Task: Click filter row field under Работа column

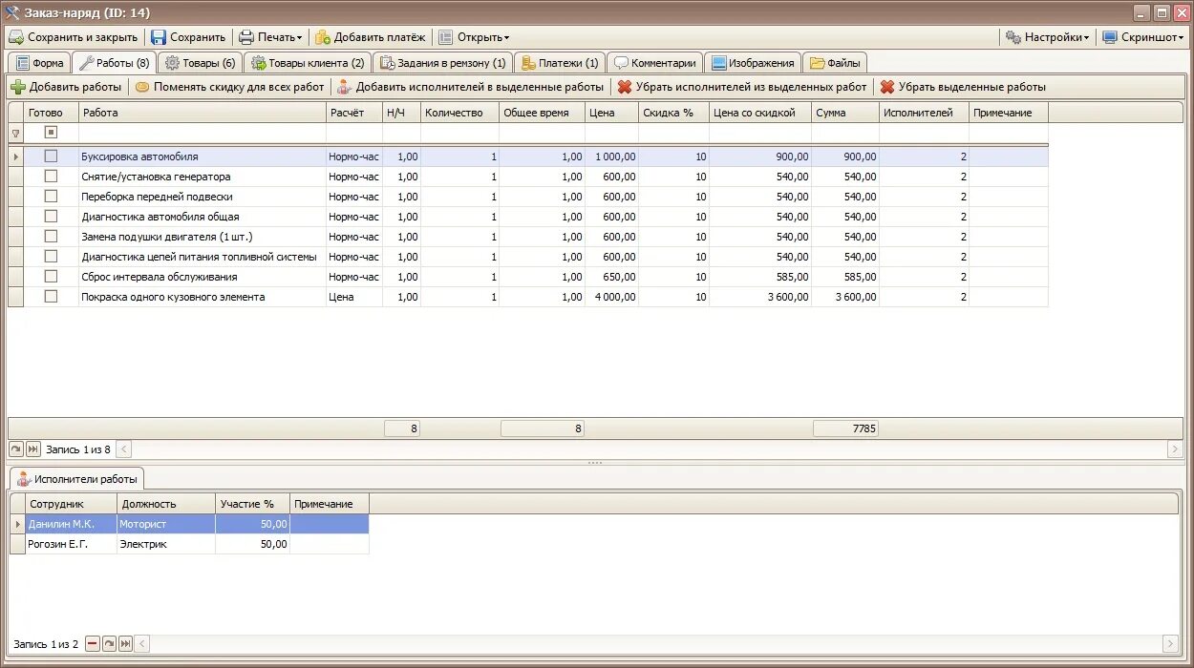Action: [x=203, y=133]
